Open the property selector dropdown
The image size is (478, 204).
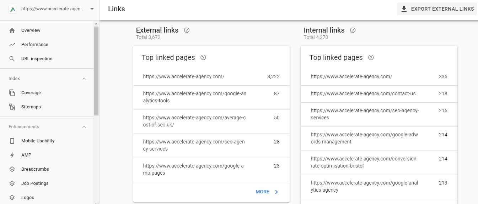(x=92, y=9)
